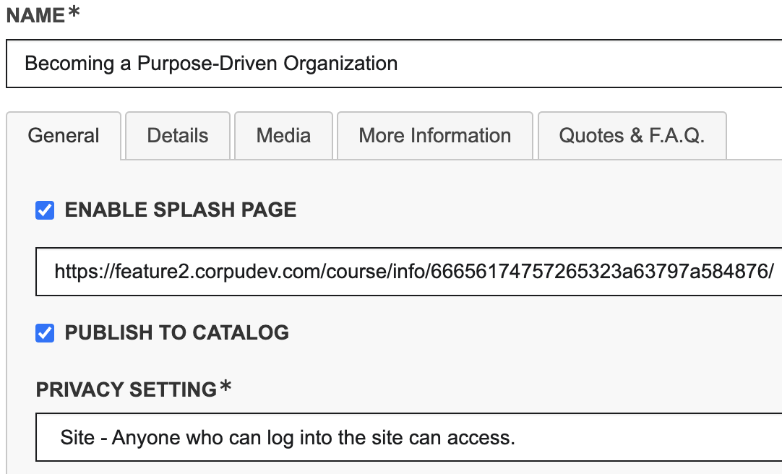The width and height of the screenshot is (782, 474).
Task: Click the asterisk beside Privacy Setting
Action: (x=225, y=387)
